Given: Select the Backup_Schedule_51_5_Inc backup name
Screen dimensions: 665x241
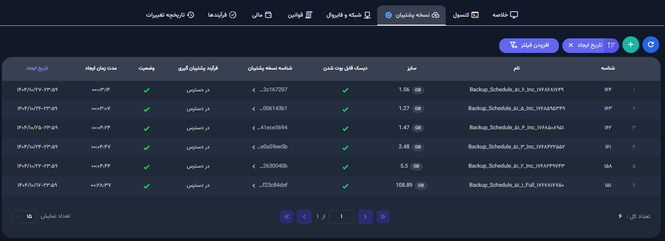Looking at the screenshot, I should (x=517, y=108).
